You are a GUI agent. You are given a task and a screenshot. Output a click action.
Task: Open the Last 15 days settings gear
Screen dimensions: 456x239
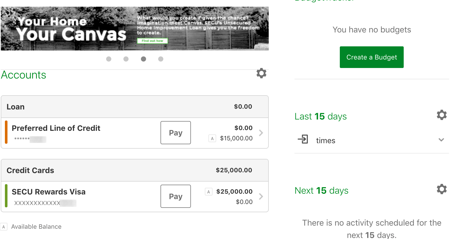click(442, 115)
